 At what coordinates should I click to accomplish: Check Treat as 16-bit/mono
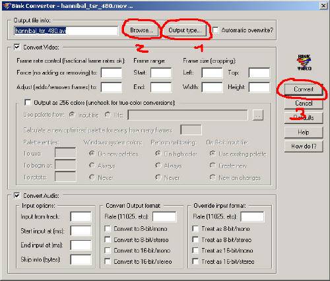coord(195,251)
